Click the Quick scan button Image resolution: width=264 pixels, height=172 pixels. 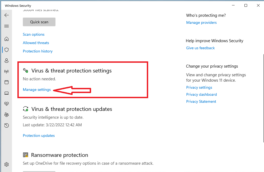39,22
